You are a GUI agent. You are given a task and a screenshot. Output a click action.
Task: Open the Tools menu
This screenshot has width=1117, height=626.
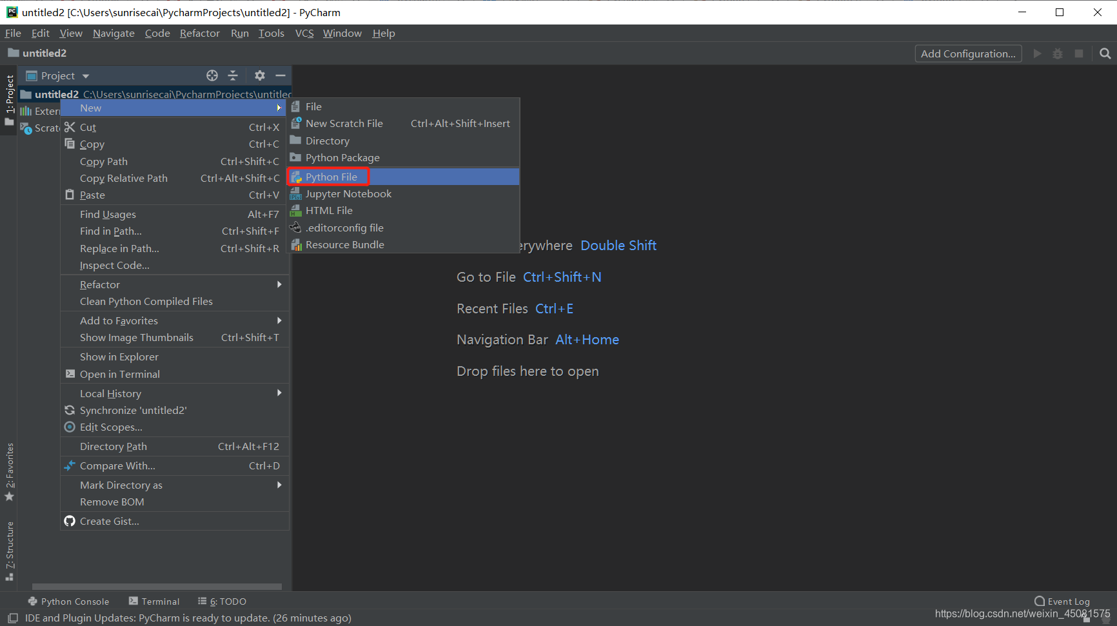[x=272, y=33]
